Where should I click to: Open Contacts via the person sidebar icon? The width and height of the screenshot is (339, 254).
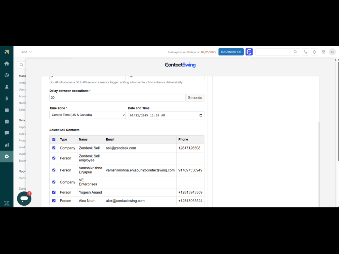[x=7, y=87]
